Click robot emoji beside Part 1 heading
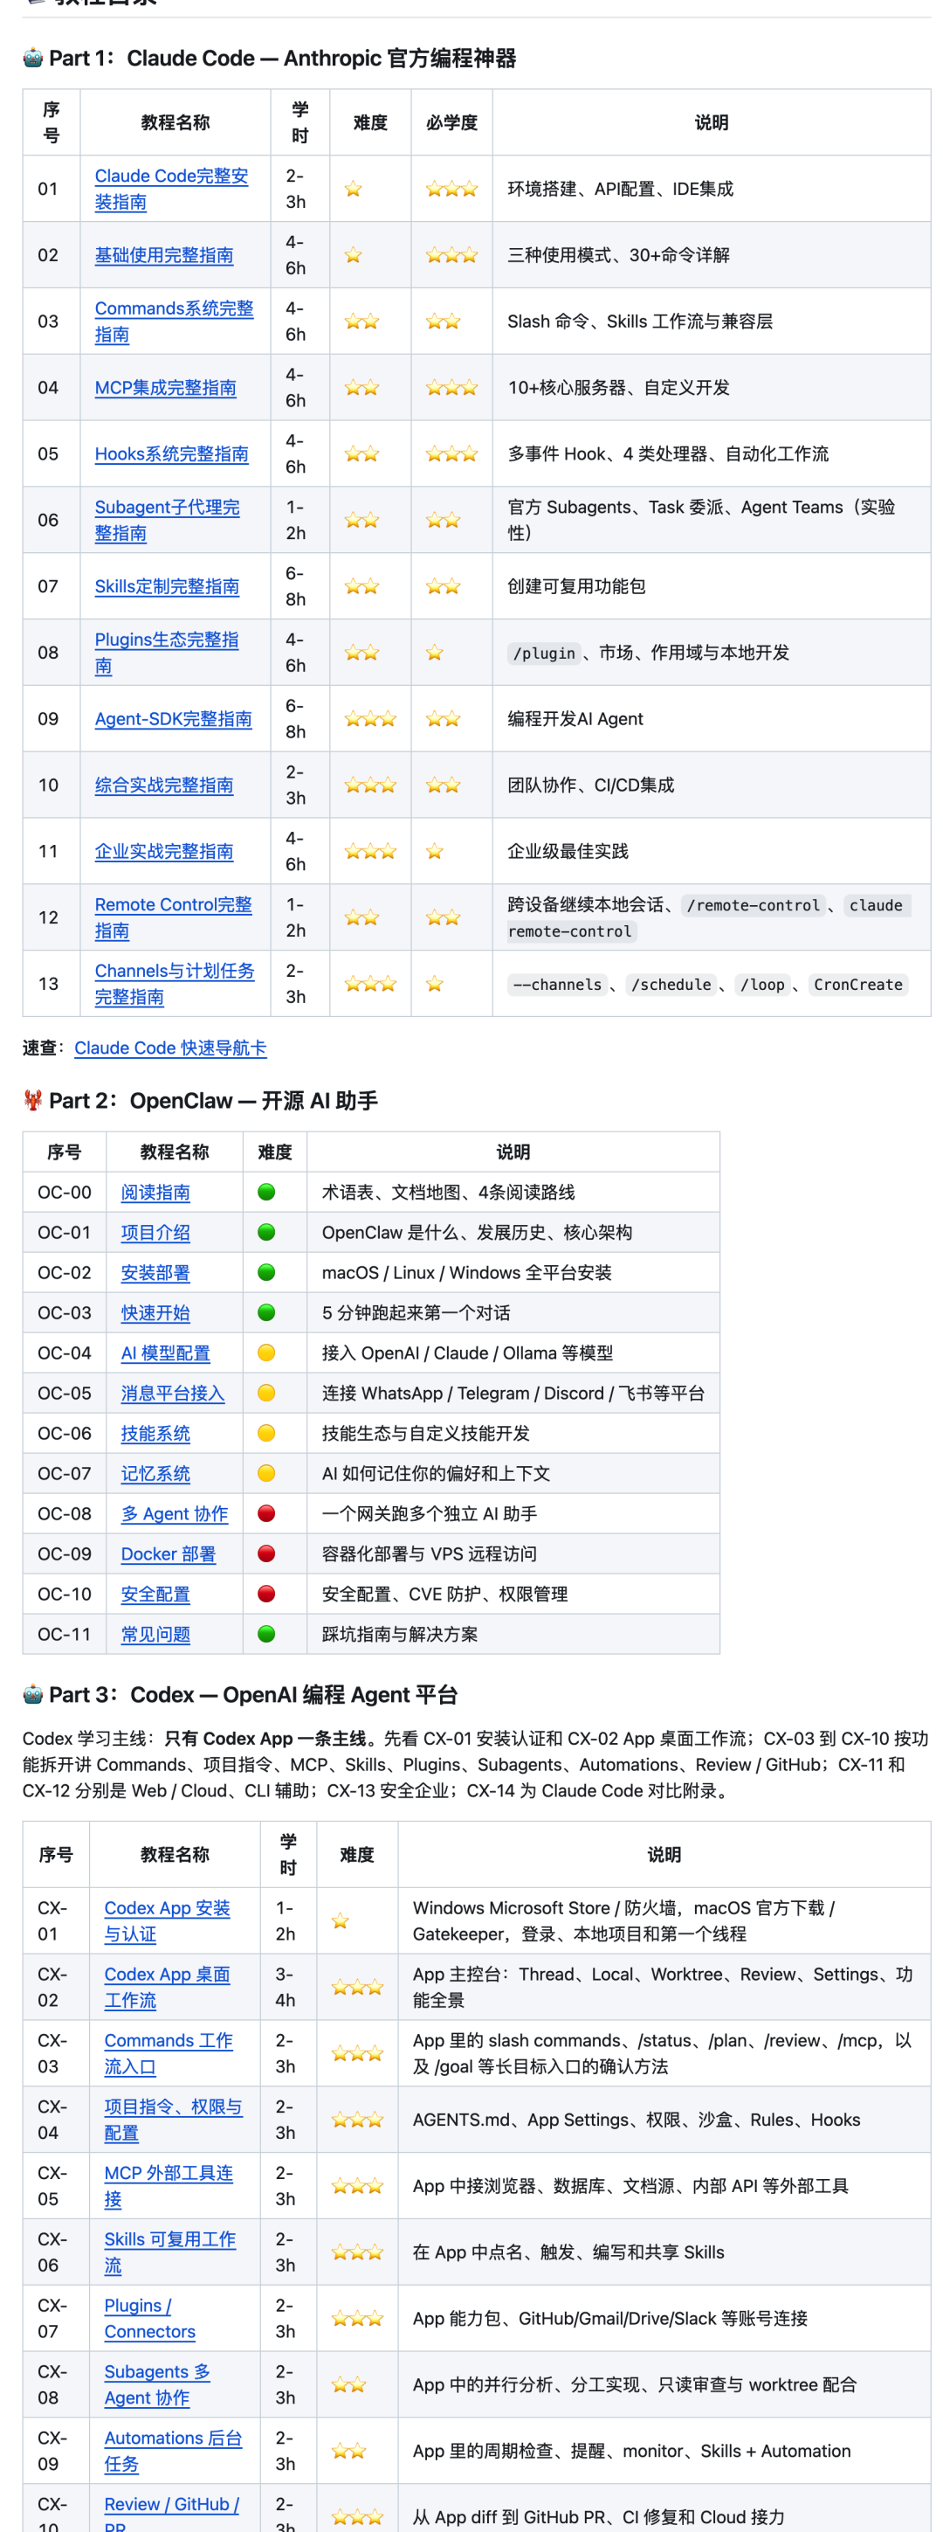Viewport: 943px width, 2532px height. click(x=33, y=58)
